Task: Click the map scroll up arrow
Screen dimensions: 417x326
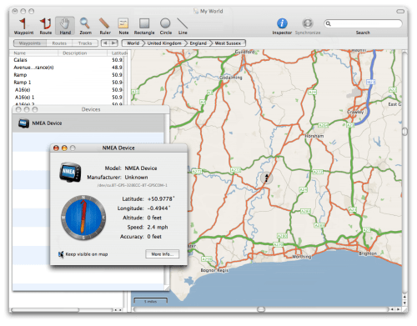Action: point(404,297)
